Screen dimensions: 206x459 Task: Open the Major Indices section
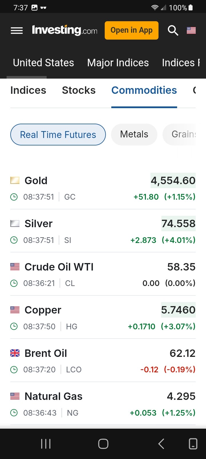click(118, 63)
